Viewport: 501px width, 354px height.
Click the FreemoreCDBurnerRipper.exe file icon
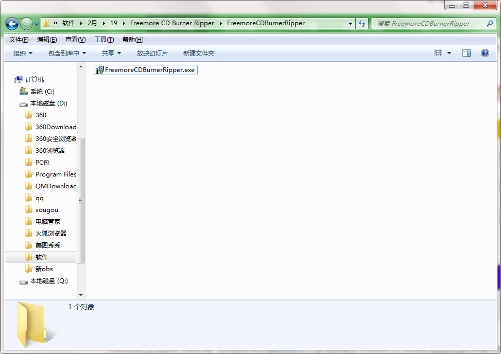point(100,70)
